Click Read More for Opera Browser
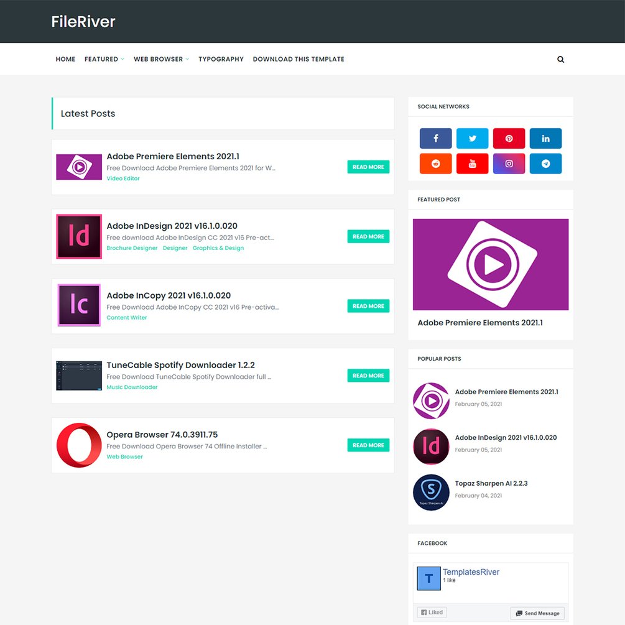Viewport: 625px width, 625px height. tap(368, 445)
